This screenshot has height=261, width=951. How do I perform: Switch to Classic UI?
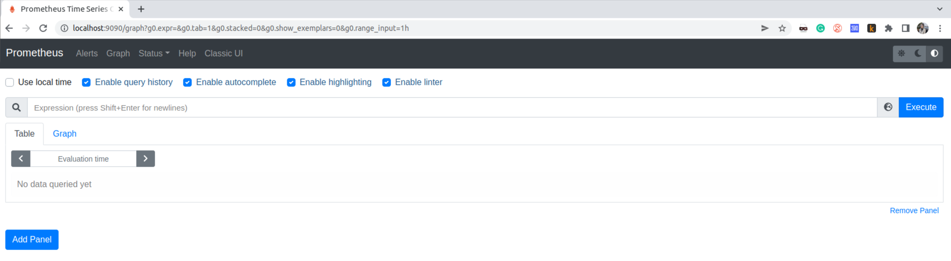(224, 53)
